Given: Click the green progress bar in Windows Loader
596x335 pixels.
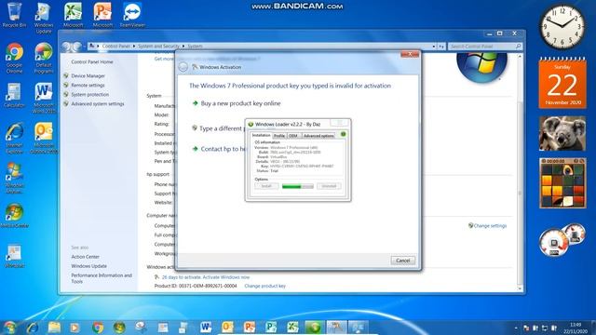Looking at the screenshot, I should (298, 186).
